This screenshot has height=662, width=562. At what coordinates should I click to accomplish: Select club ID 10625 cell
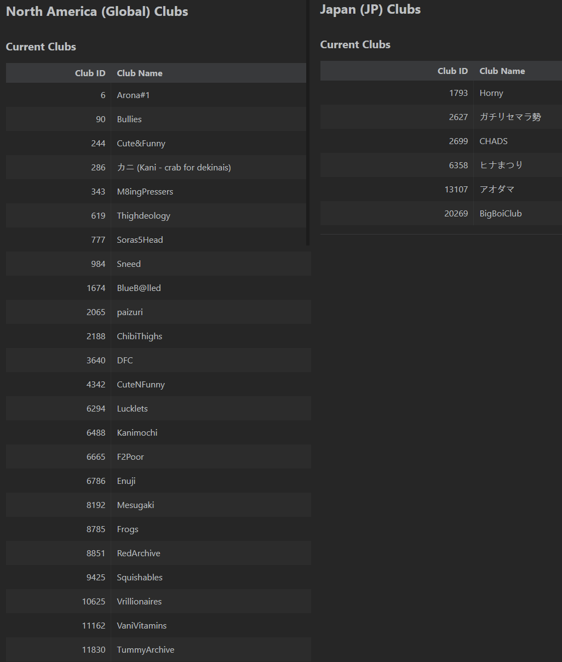pyautogui.click(x=59, y=601)
